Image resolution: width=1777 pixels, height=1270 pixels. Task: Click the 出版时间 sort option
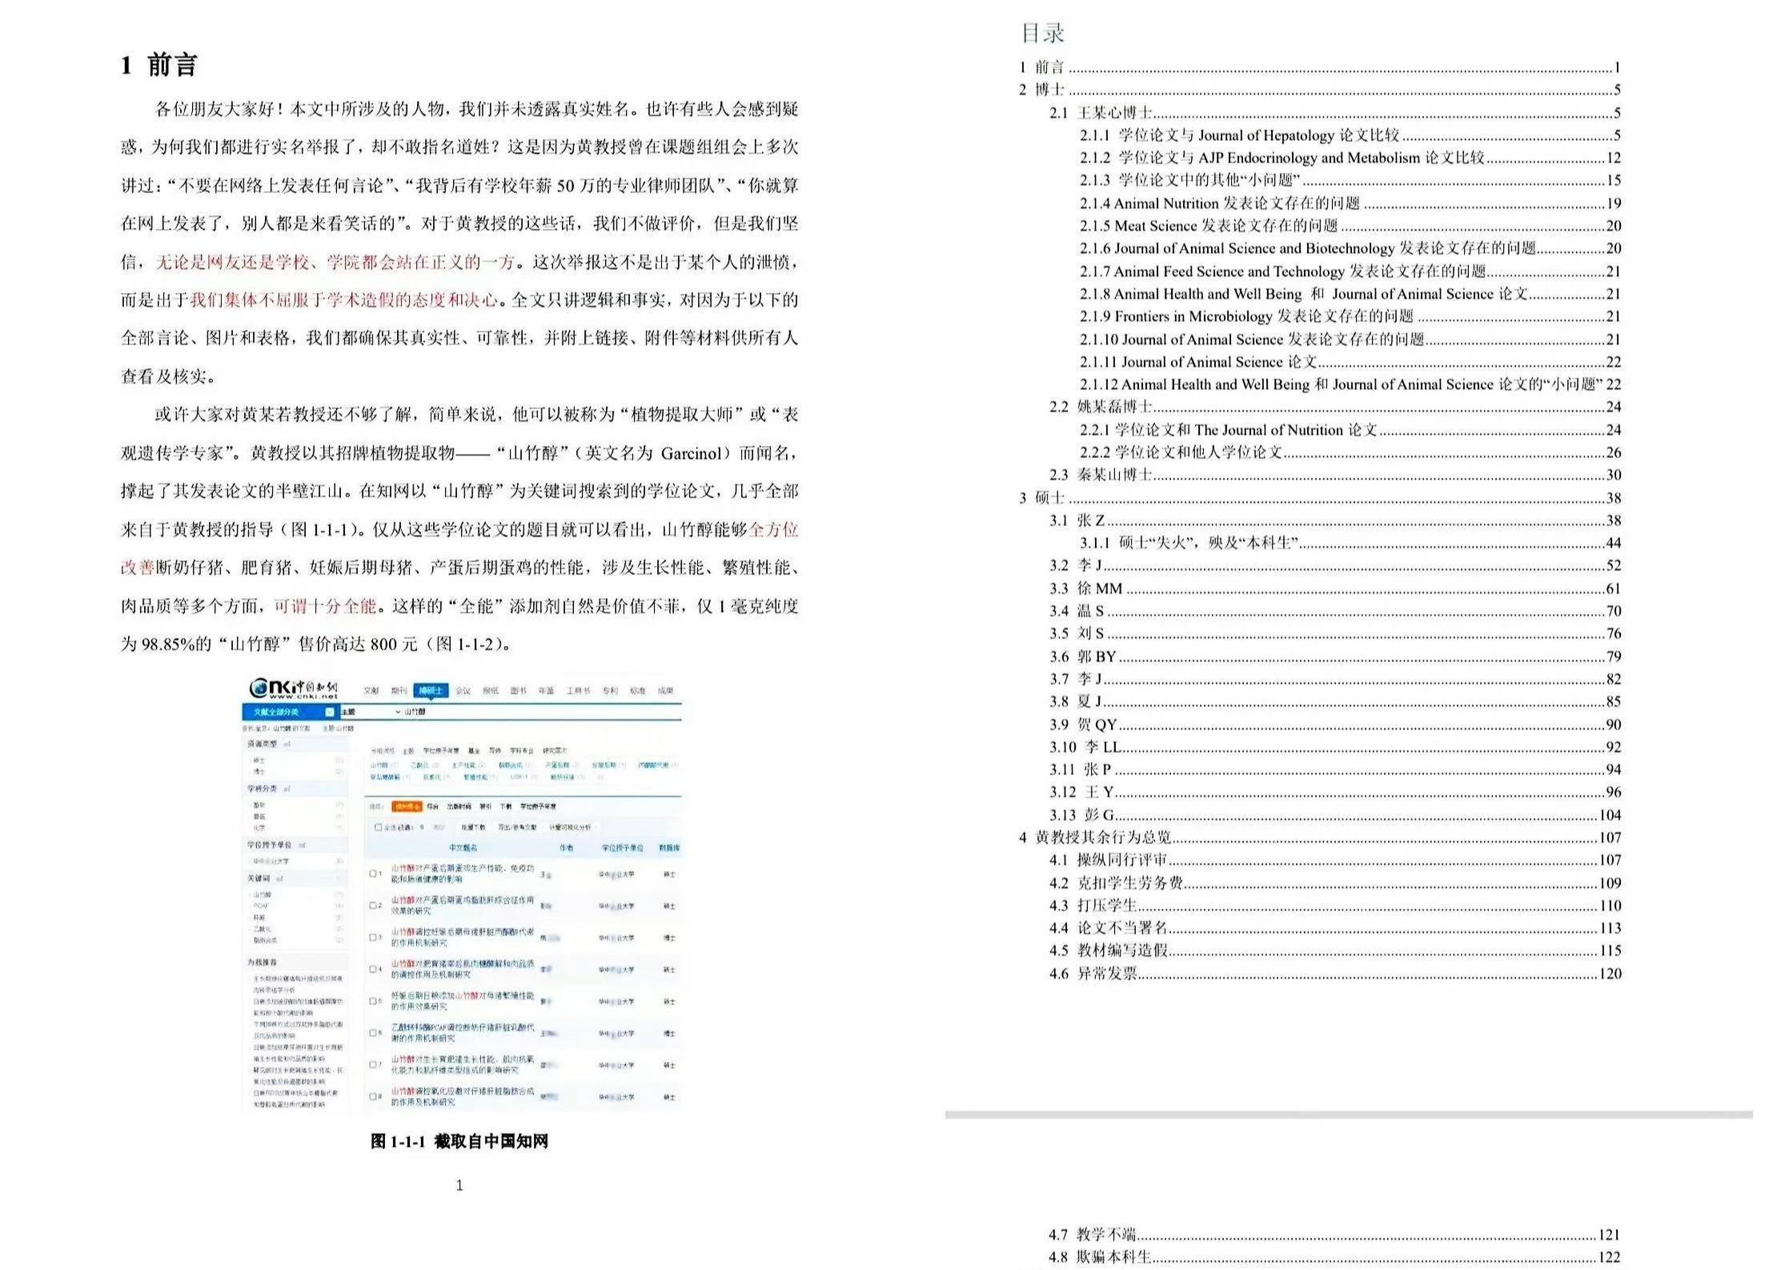point(459,806)
